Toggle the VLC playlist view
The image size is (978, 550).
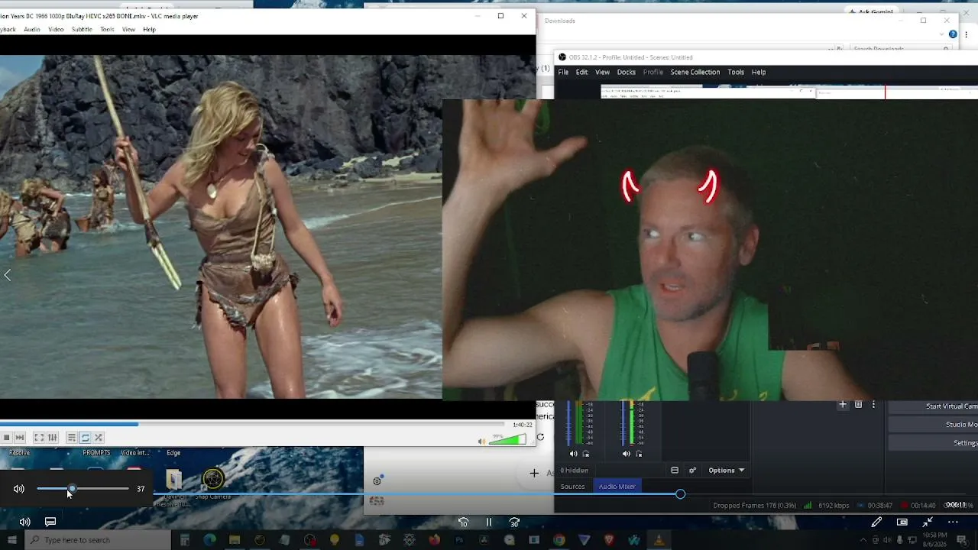click(71, 438)
